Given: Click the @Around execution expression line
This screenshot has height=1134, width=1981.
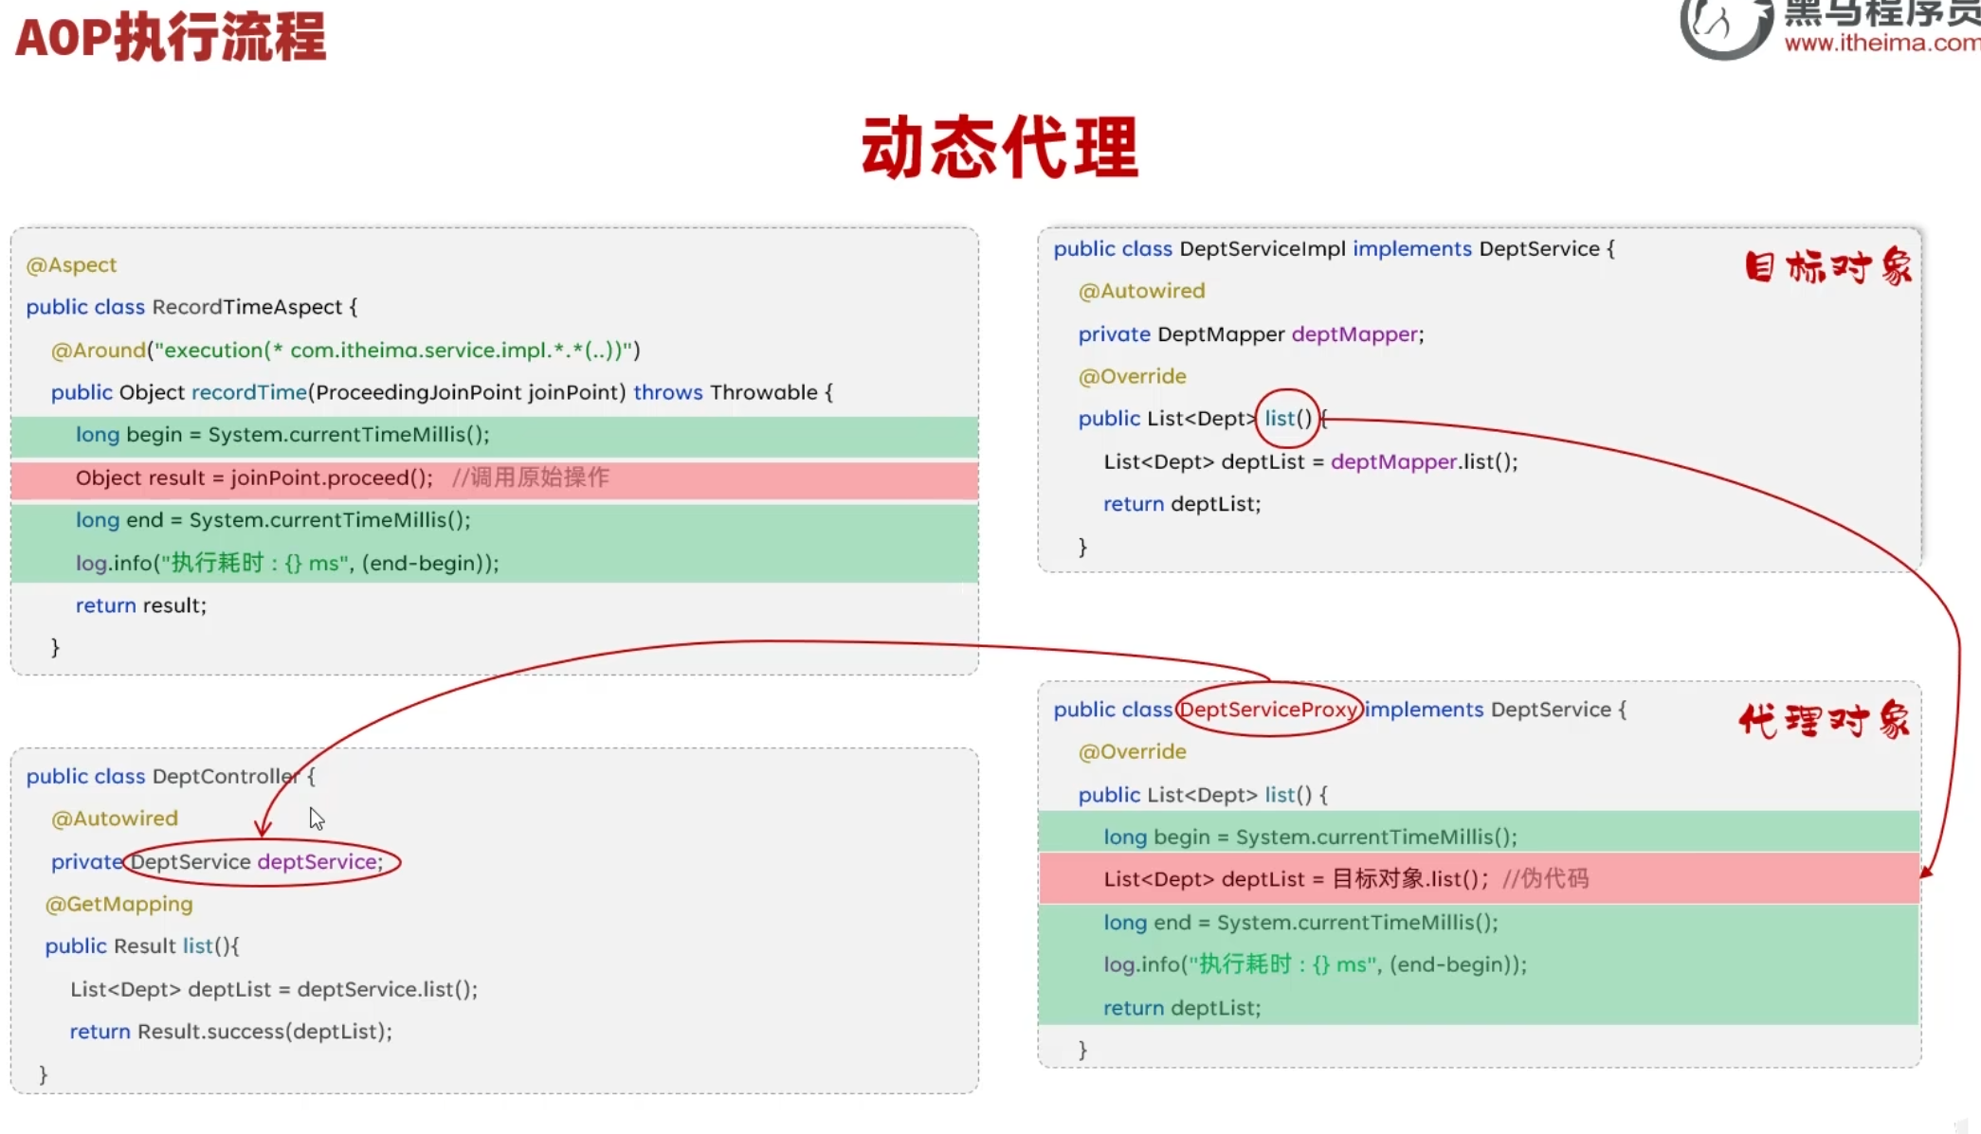Looking at the screenshot, I should tap(345, 350).
